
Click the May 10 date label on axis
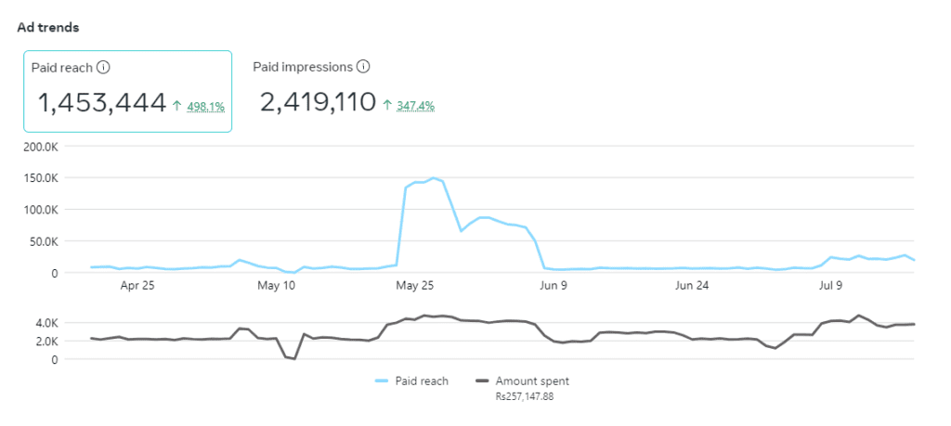pos(276,286)
